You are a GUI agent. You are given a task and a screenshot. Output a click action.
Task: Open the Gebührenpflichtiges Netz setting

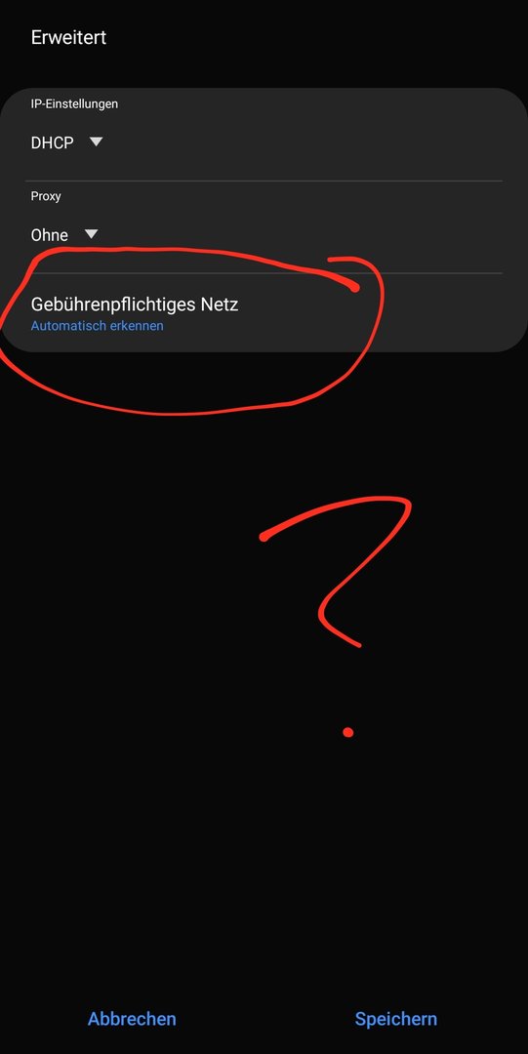pyautogui.click(x=264, y=313)
